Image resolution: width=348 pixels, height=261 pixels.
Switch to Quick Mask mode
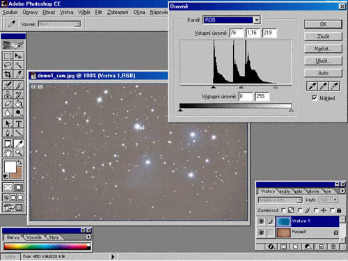(19, 187)
